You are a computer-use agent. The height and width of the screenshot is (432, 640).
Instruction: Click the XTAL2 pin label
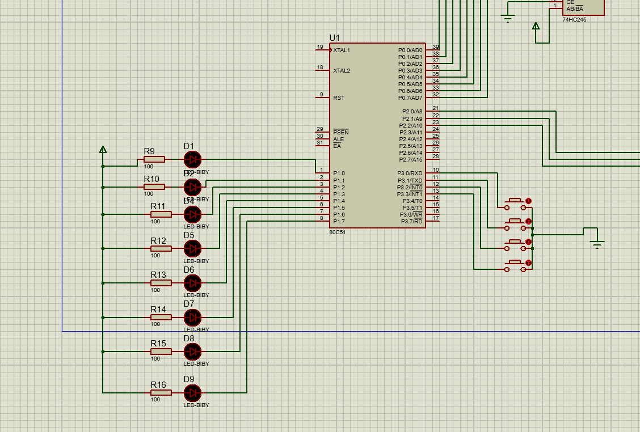(341, 70)
